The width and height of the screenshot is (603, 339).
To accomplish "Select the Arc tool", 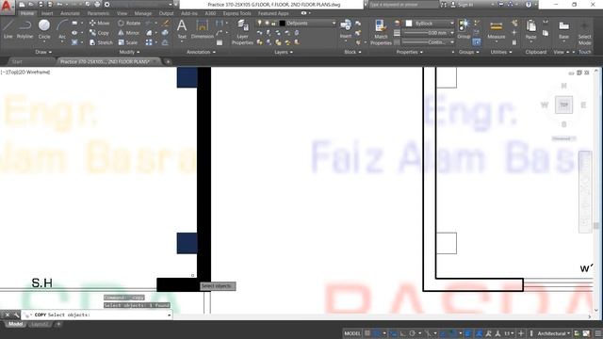I will [62, 29].
